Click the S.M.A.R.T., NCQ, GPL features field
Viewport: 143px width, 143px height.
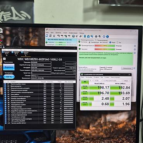pyautogui.click(x=53, y=78)
